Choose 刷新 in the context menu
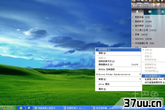The width and height of the screenshot is (165, 110). (x=118, y=53)
